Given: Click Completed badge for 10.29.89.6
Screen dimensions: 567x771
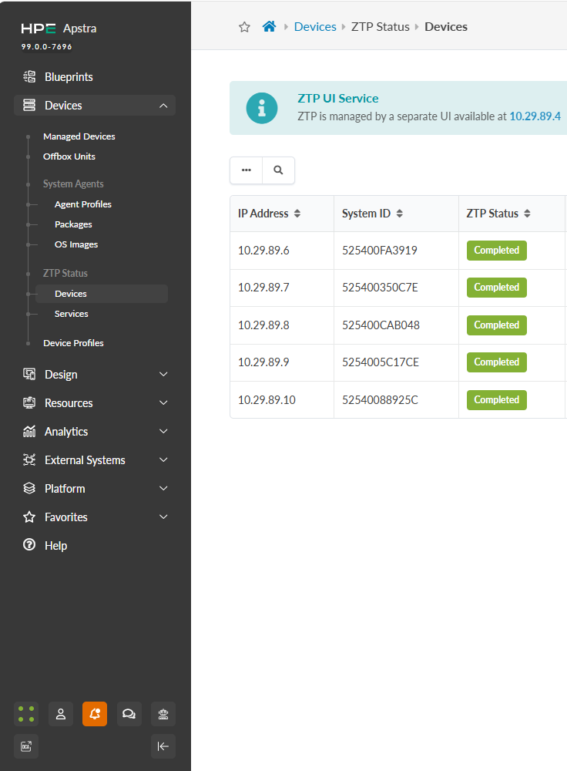Looking at the screenshot, I should point(497,251).
